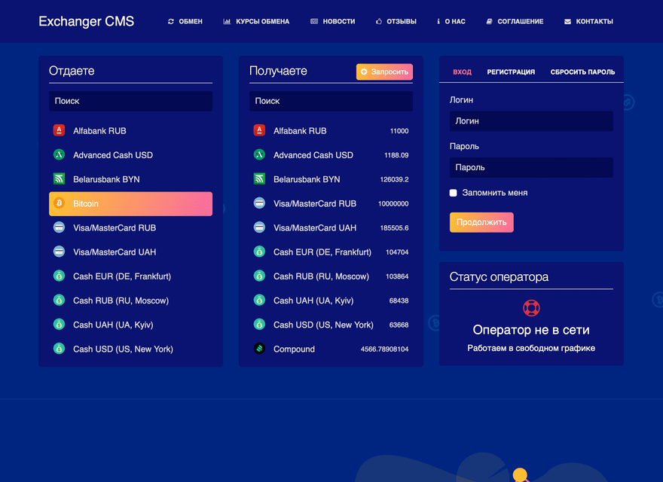Click the red Alfabank RUB icon
The image size is (663, 482).
pyautogui.click(x=59, y=130)
